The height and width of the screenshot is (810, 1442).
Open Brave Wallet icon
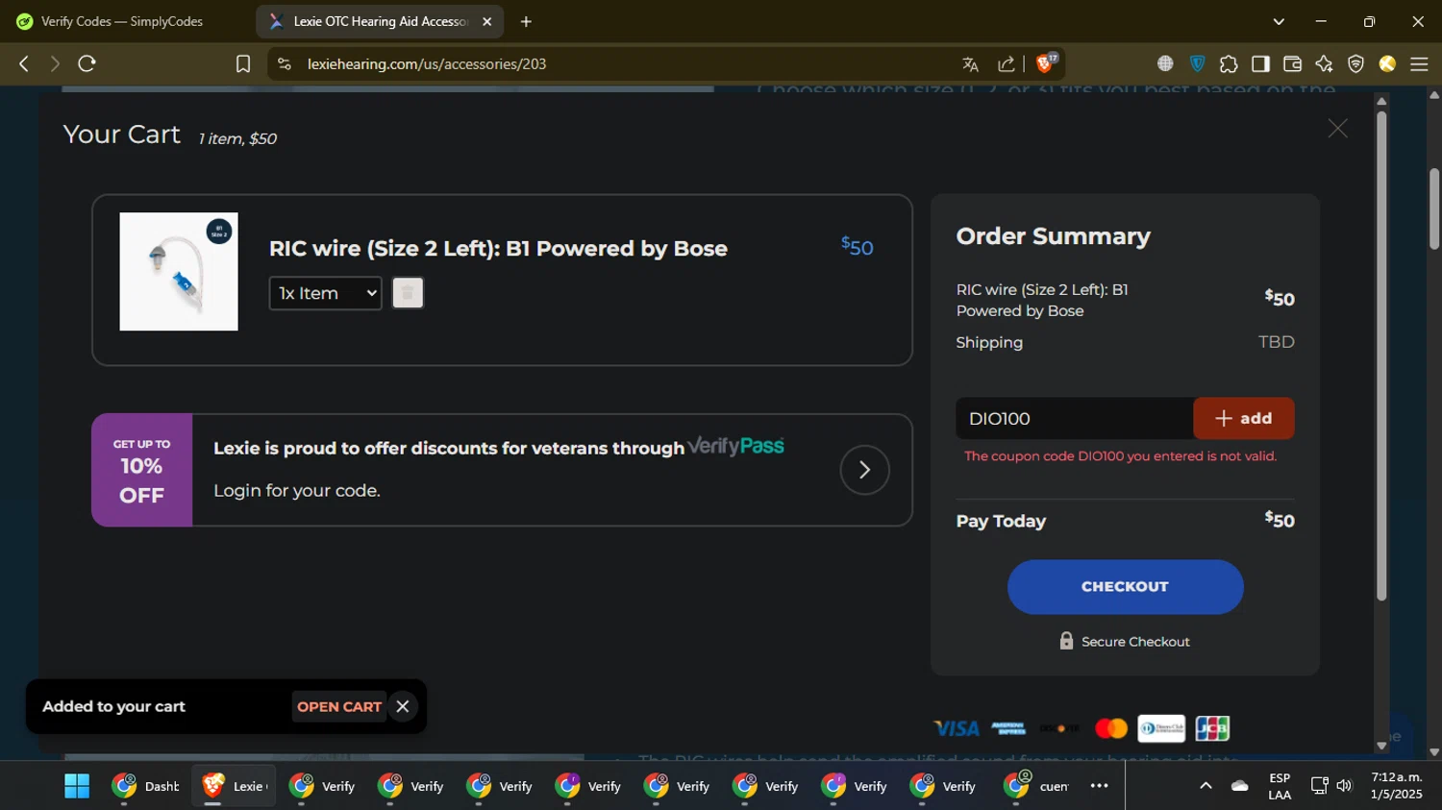1292,63
